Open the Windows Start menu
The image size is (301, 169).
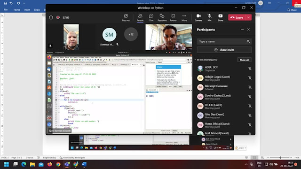[7, 164]
